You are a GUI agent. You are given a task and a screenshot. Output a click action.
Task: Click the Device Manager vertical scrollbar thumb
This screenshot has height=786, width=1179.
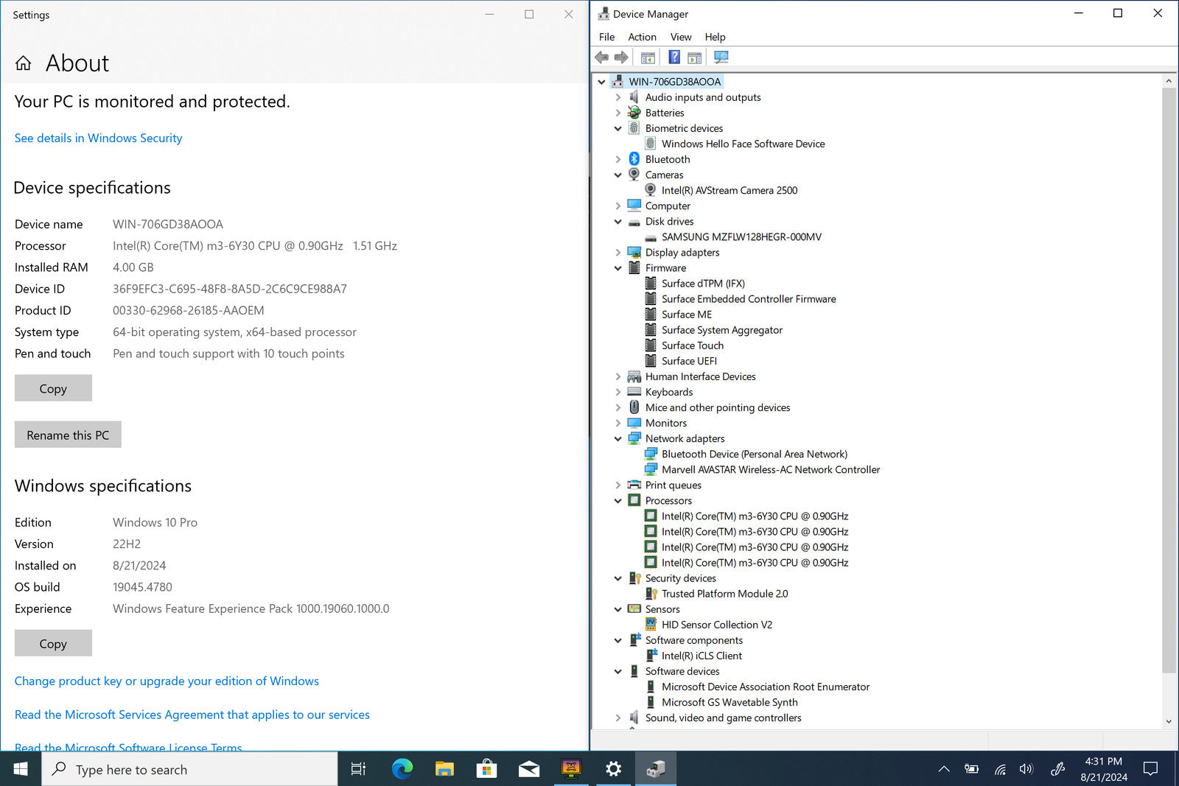(1169, 380)
